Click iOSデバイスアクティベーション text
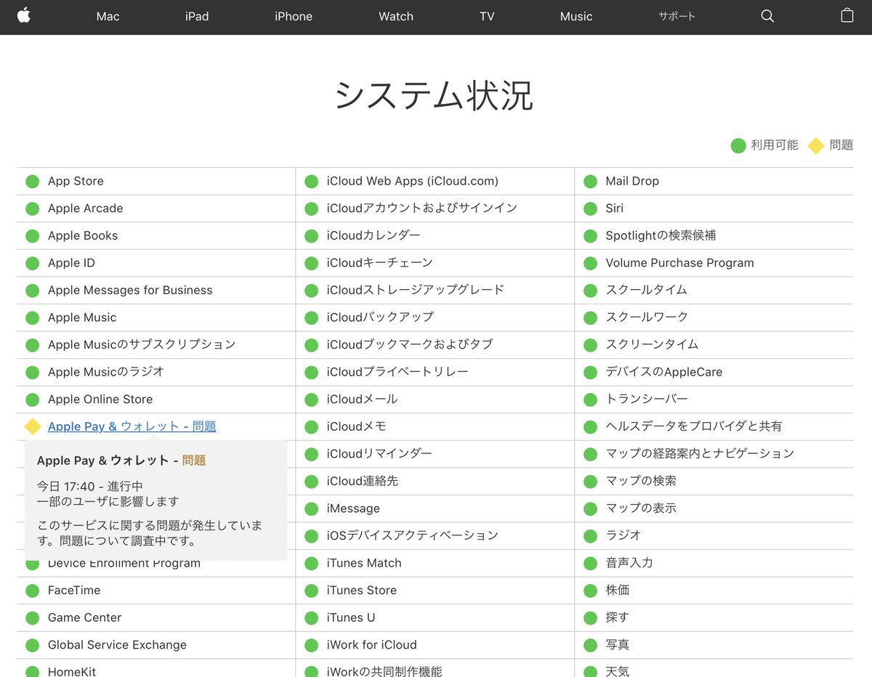 [413, 535]
